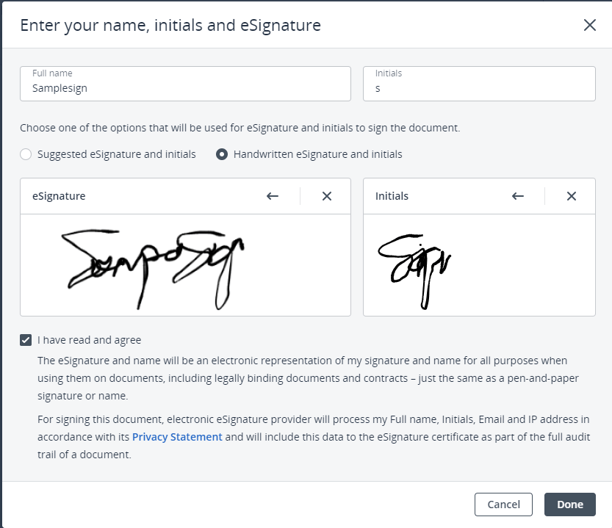Click the 'Suggested eSignature and initials' label text
This screenshot has width=612, height=528.
point(117,154)
